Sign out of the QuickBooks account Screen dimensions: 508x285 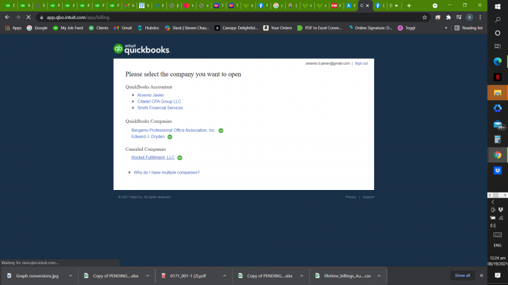[361, 63]
